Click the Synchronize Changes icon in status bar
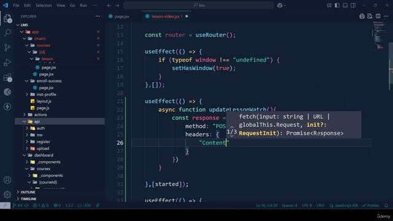Screen dimensions: 393x221 tap(26, 206)
